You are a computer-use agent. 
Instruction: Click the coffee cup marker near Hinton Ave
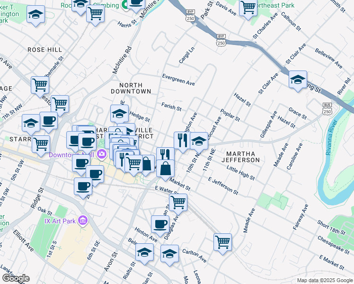160,224
